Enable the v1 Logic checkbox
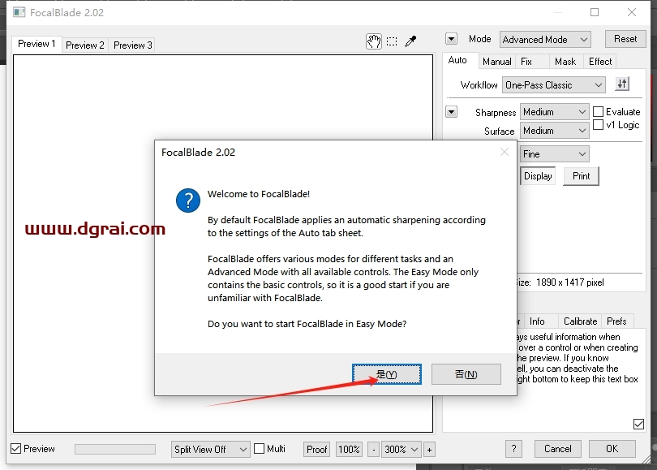The width and height of the screenshot is (657, 470). 599,124
